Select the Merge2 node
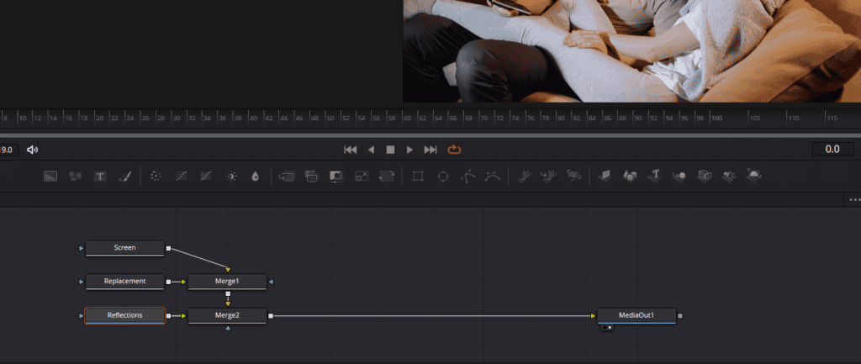 click(x=227, y=316)
